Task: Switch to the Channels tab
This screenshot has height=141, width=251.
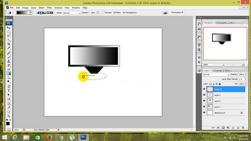Action: (218, 70)
